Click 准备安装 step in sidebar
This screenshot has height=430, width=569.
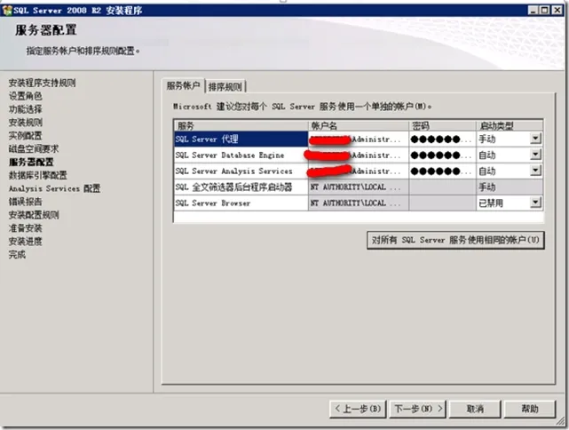click(x=26, y=228)
